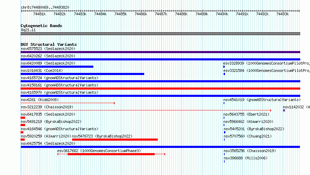The width and height of the screenshot is (310, 175).
Task: Open nsv6261 (Kidd2008) variant
Action: (x=40, y=100)
